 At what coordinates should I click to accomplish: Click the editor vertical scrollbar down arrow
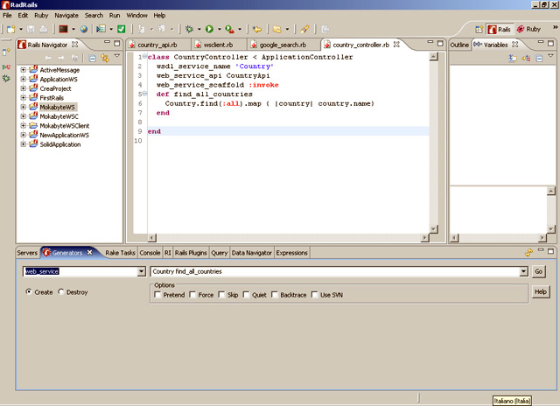(x=433, y=229)
